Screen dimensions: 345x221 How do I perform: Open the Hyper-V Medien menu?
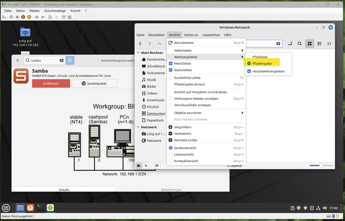click(35, 11)
